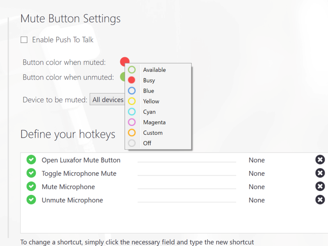This screenshot has height=246, width=328.
Task: Click the Define your hotkeys heading
Action: 68,134
